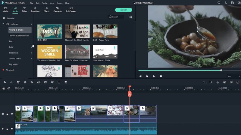
Task: Expand the Folk category arrow
Action: 32,47
